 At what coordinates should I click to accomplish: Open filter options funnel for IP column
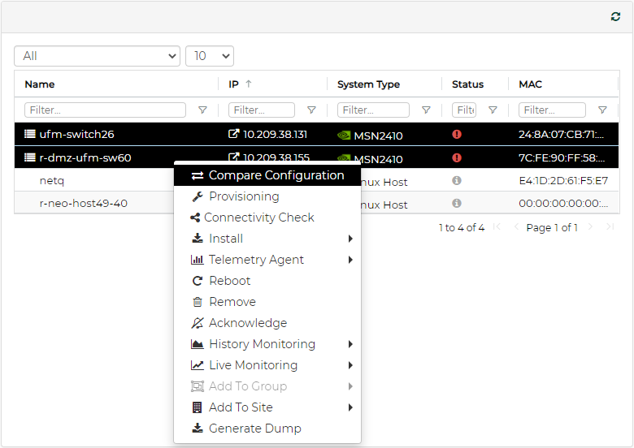click(311, 110)
